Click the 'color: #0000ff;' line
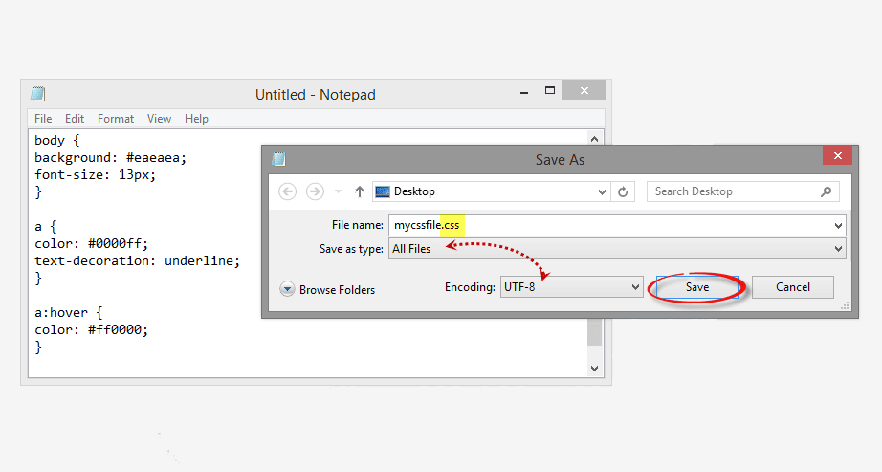The height and width of the screenshot is (472, 882). point(91,244)
